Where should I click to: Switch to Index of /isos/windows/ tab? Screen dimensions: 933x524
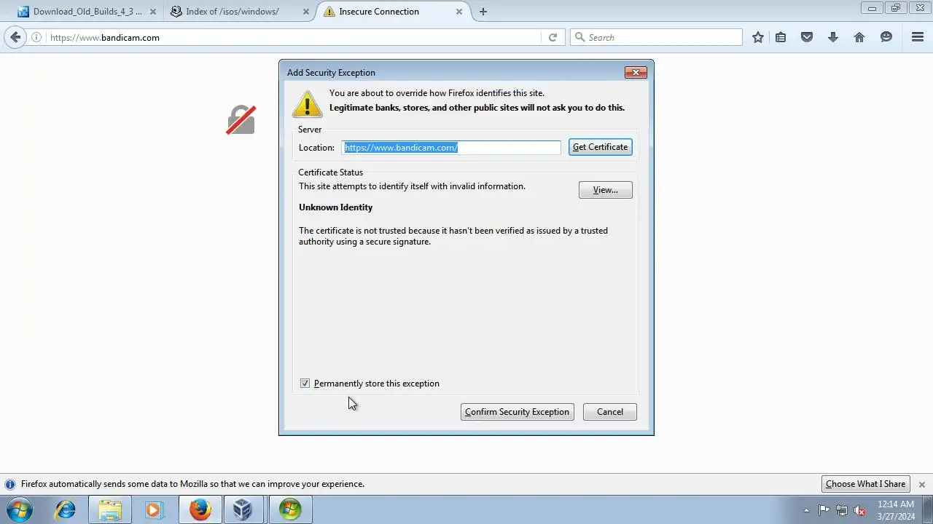pyautogui.click(x=234, y=12)
